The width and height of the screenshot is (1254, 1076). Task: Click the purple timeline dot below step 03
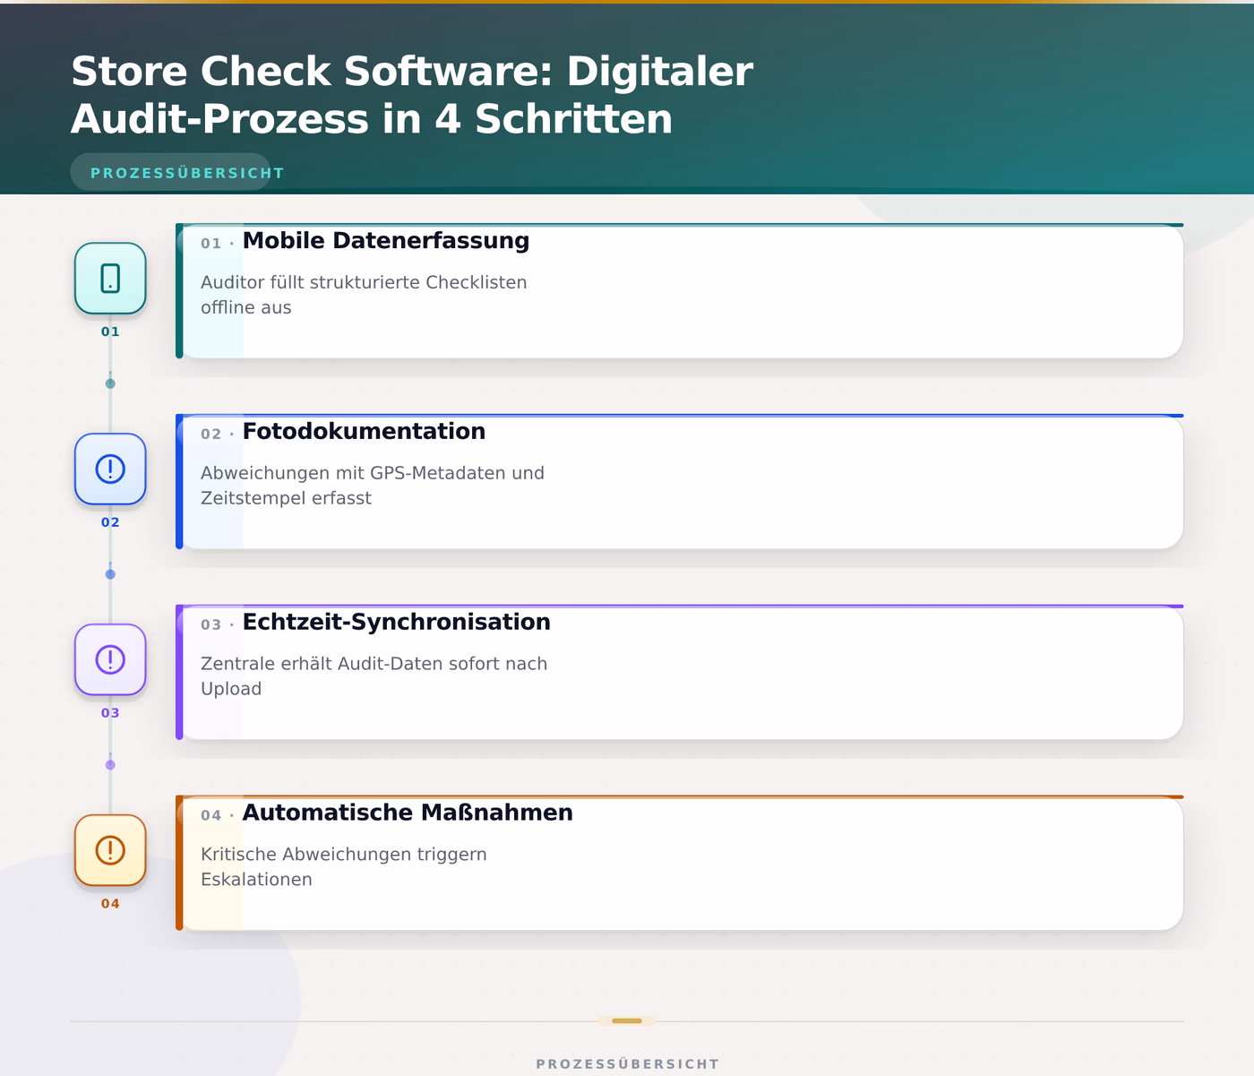tap(110, 765)
